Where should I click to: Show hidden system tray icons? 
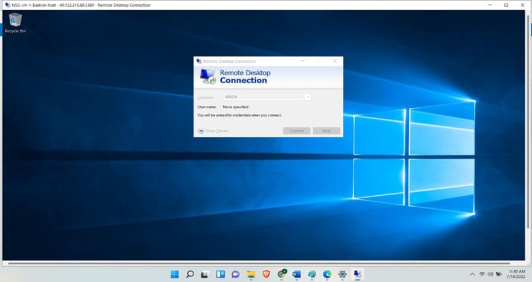(472, 274)
